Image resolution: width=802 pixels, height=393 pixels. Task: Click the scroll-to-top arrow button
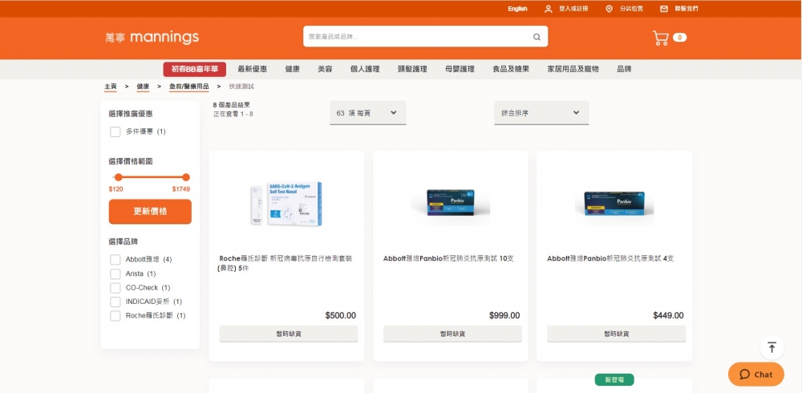pyautogui.click(x=772, y=347)
